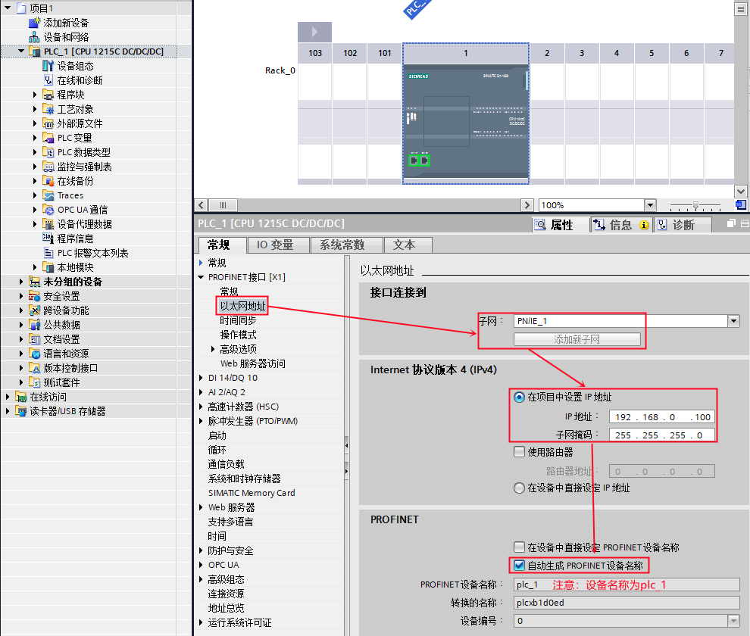Switch to the 系统常数 tab

(347, 245)
